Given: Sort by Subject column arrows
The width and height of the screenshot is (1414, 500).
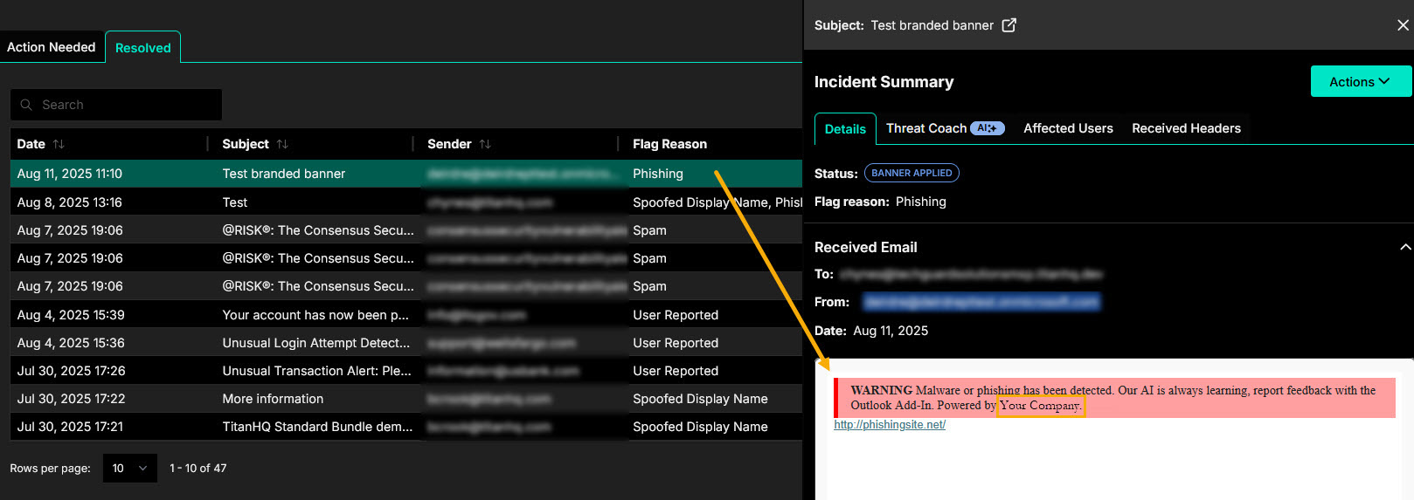Looking at the screenshot, I should click(x=282, y=144).
